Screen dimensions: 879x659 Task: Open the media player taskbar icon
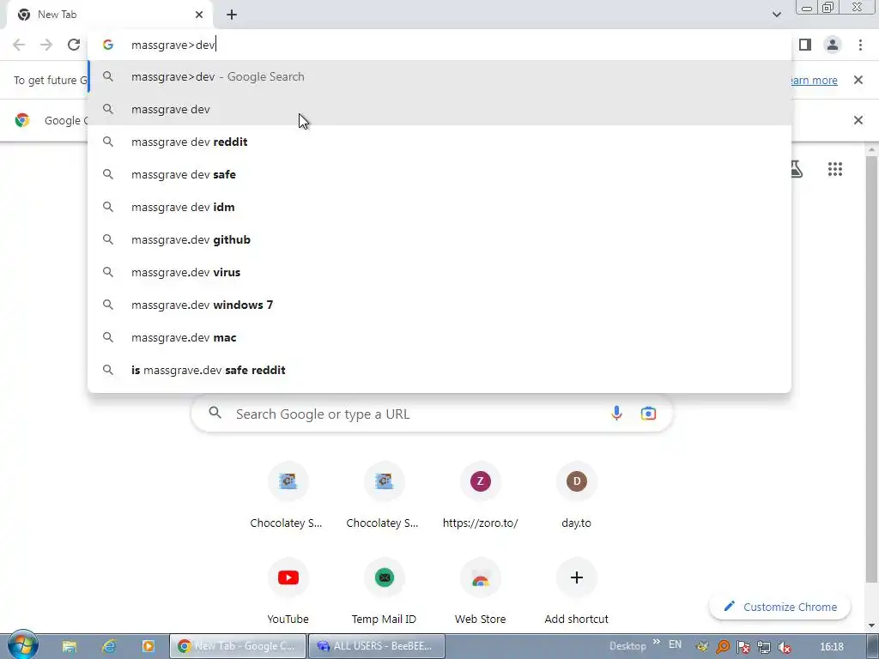148,646
